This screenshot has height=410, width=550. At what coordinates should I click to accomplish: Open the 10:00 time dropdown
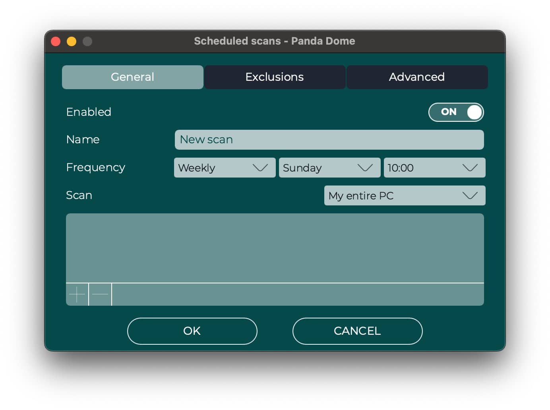coord(434,168)
